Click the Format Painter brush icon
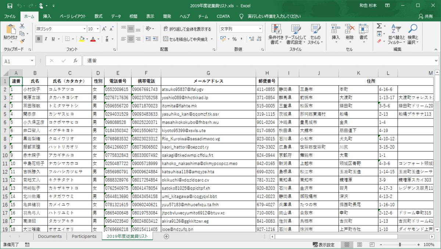 (22, 41)
